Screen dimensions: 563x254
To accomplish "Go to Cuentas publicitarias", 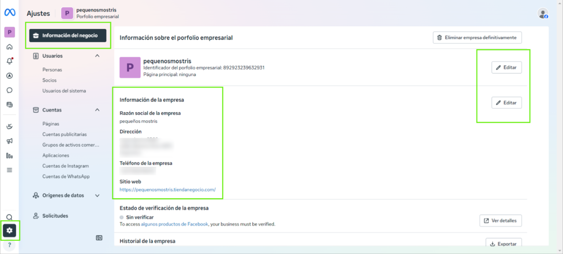I will point(65,134).
